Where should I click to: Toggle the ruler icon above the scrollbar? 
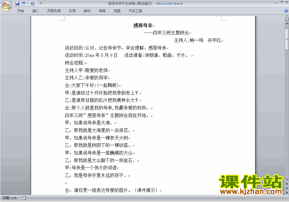pyautogui.click(x=287, y=19)
